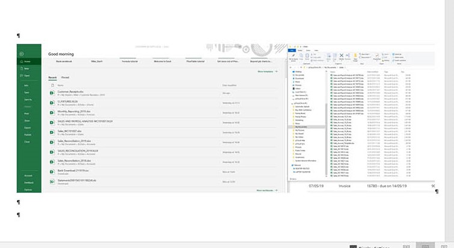Select My Documents folder in Explorer pane
This screenshot has height=248, width=454.
pyautogui.click(x=307, y=127)
